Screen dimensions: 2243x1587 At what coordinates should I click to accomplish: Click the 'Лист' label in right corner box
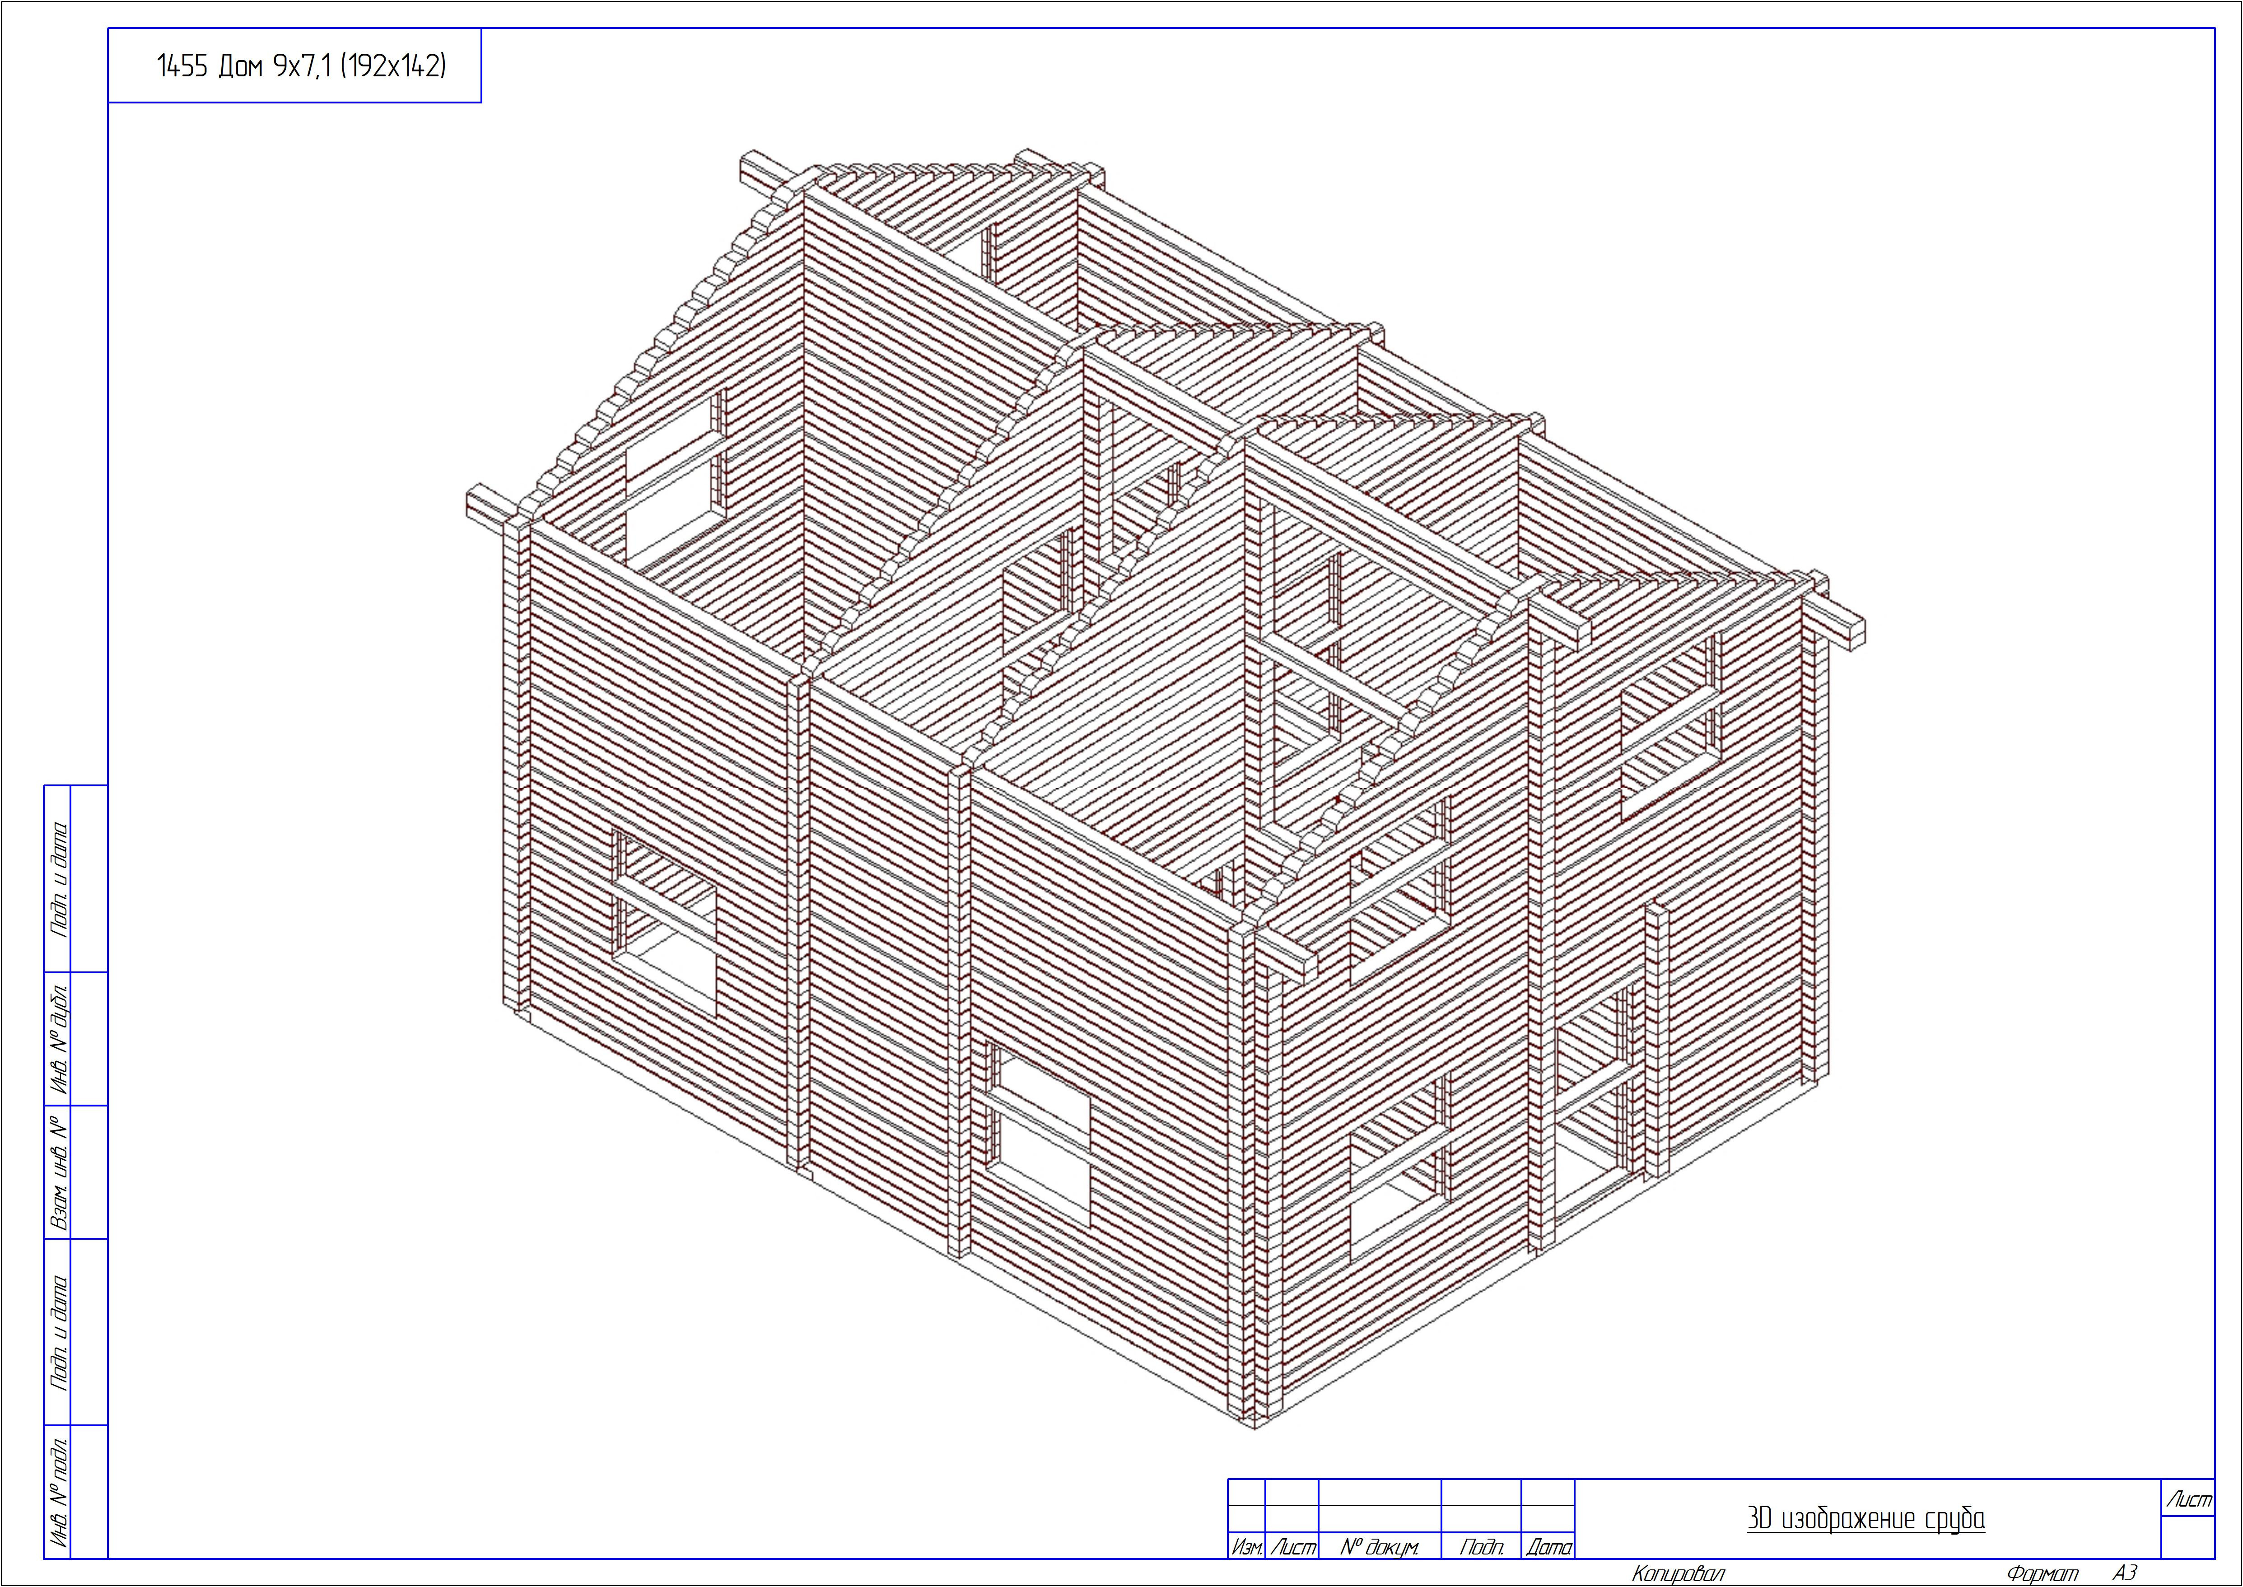(2188, 1500)
